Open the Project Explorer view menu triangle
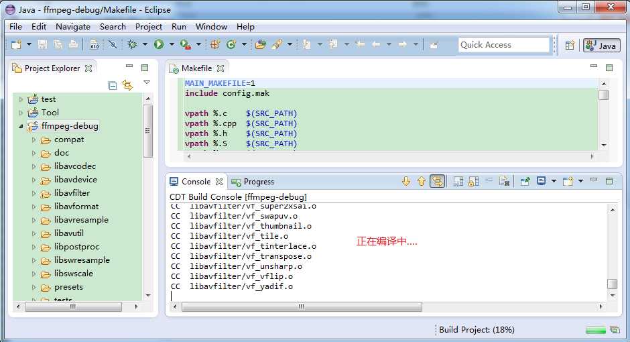 click(x=147, y=82)
